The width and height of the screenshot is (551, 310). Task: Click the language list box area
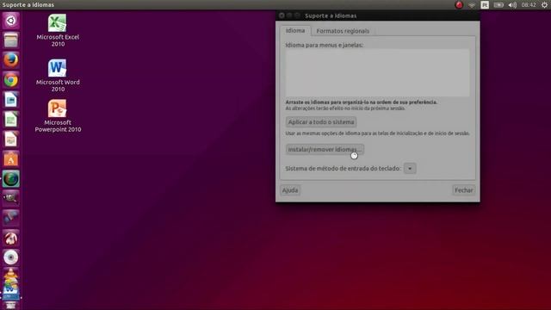coord(377,72)
